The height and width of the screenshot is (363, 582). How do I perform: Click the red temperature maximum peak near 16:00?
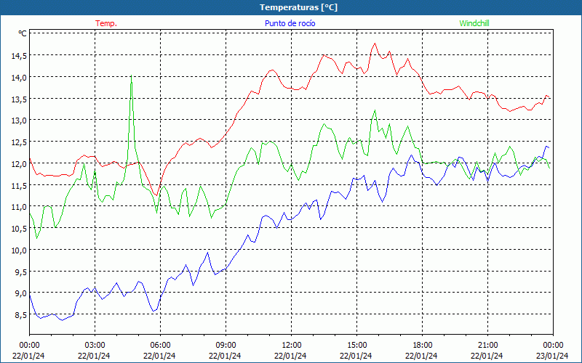[375, 44]
